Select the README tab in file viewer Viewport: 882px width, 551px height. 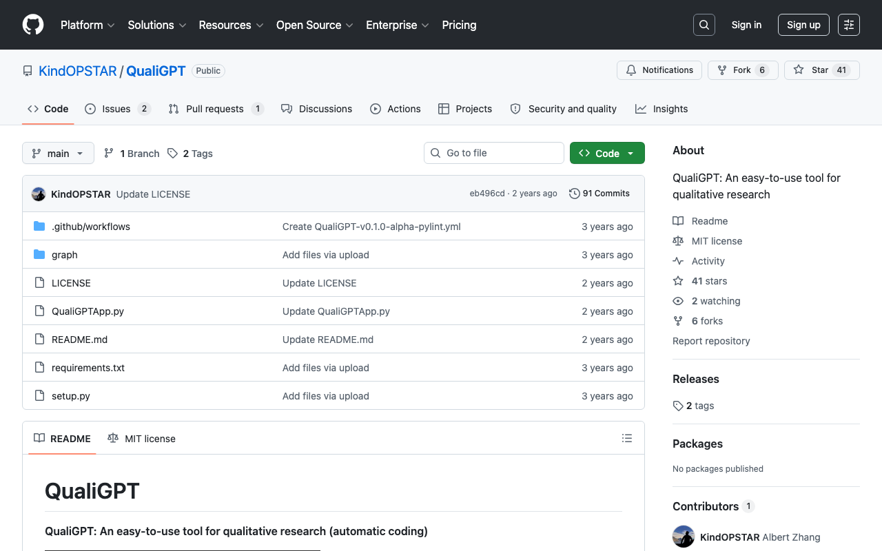(62, 439)
